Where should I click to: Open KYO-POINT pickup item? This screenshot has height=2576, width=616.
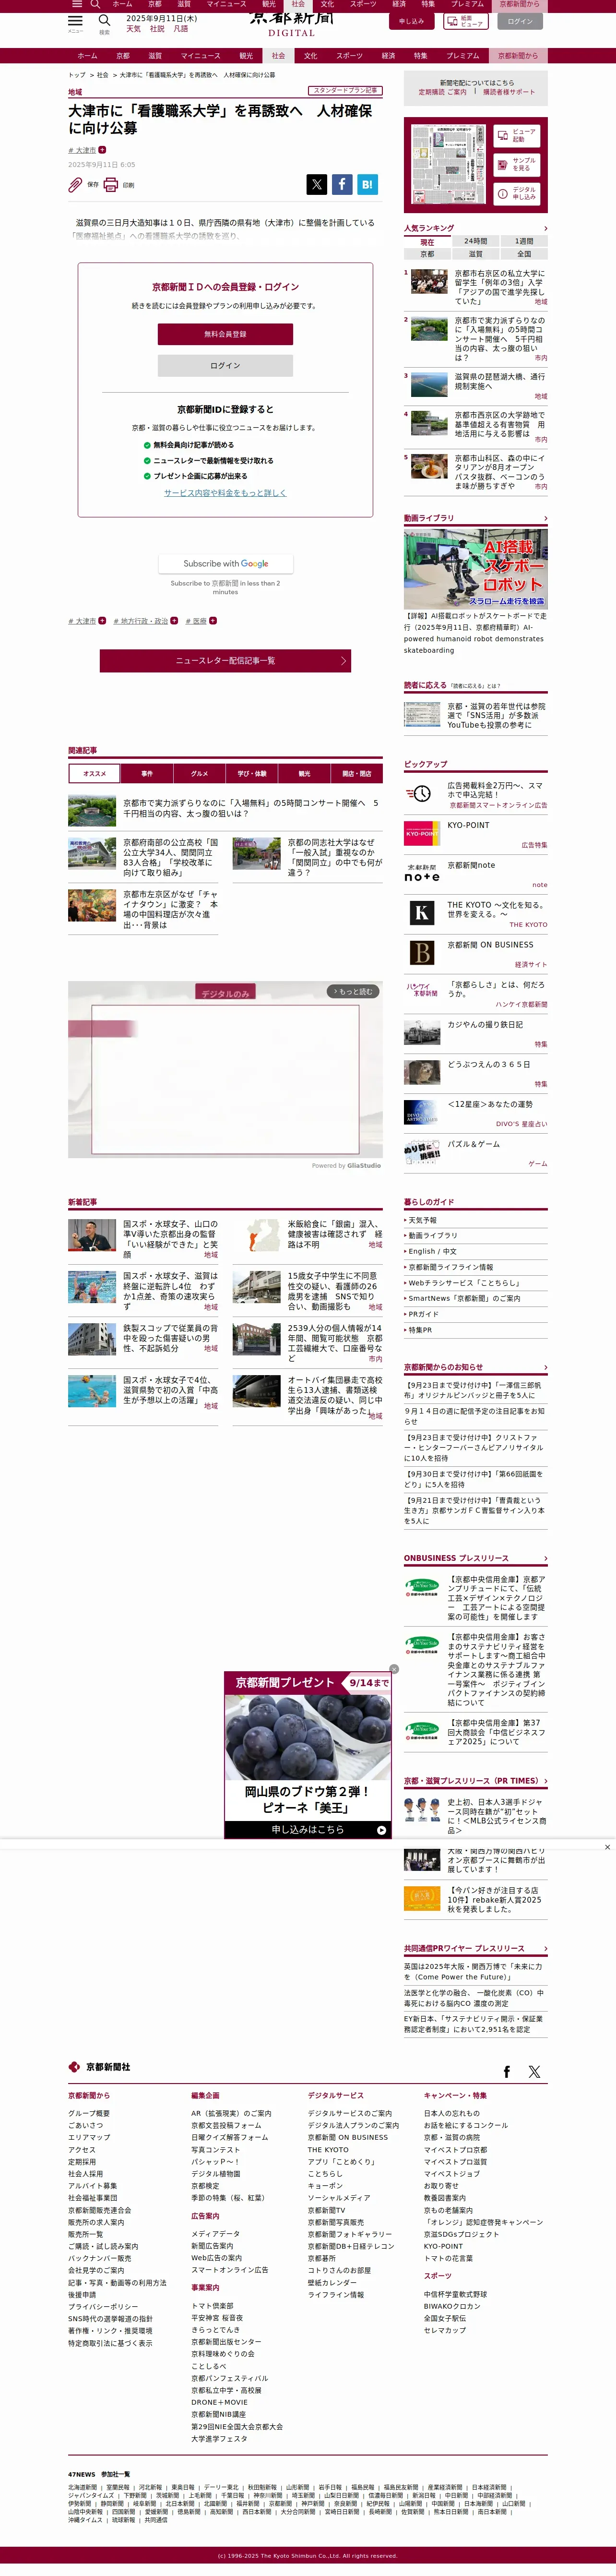tap(476, 833)
